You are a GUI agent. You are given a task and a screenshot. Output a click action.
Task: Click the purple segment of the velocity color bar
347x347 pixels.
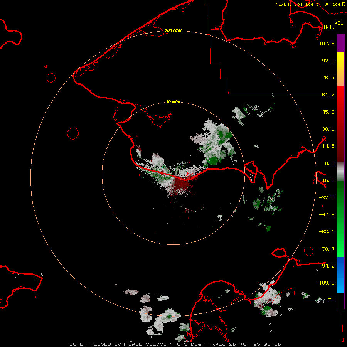pos(340,43)
